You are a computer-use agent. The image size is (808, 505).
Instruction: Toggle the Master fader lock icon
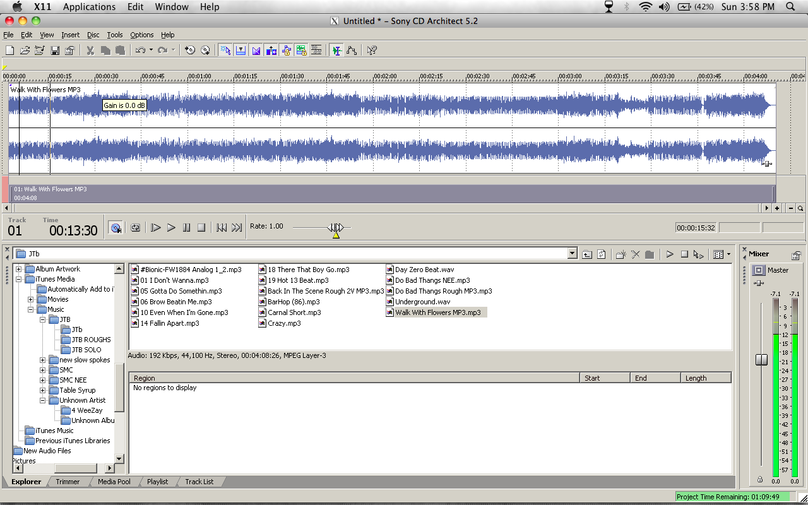click(x=759, y=479)
